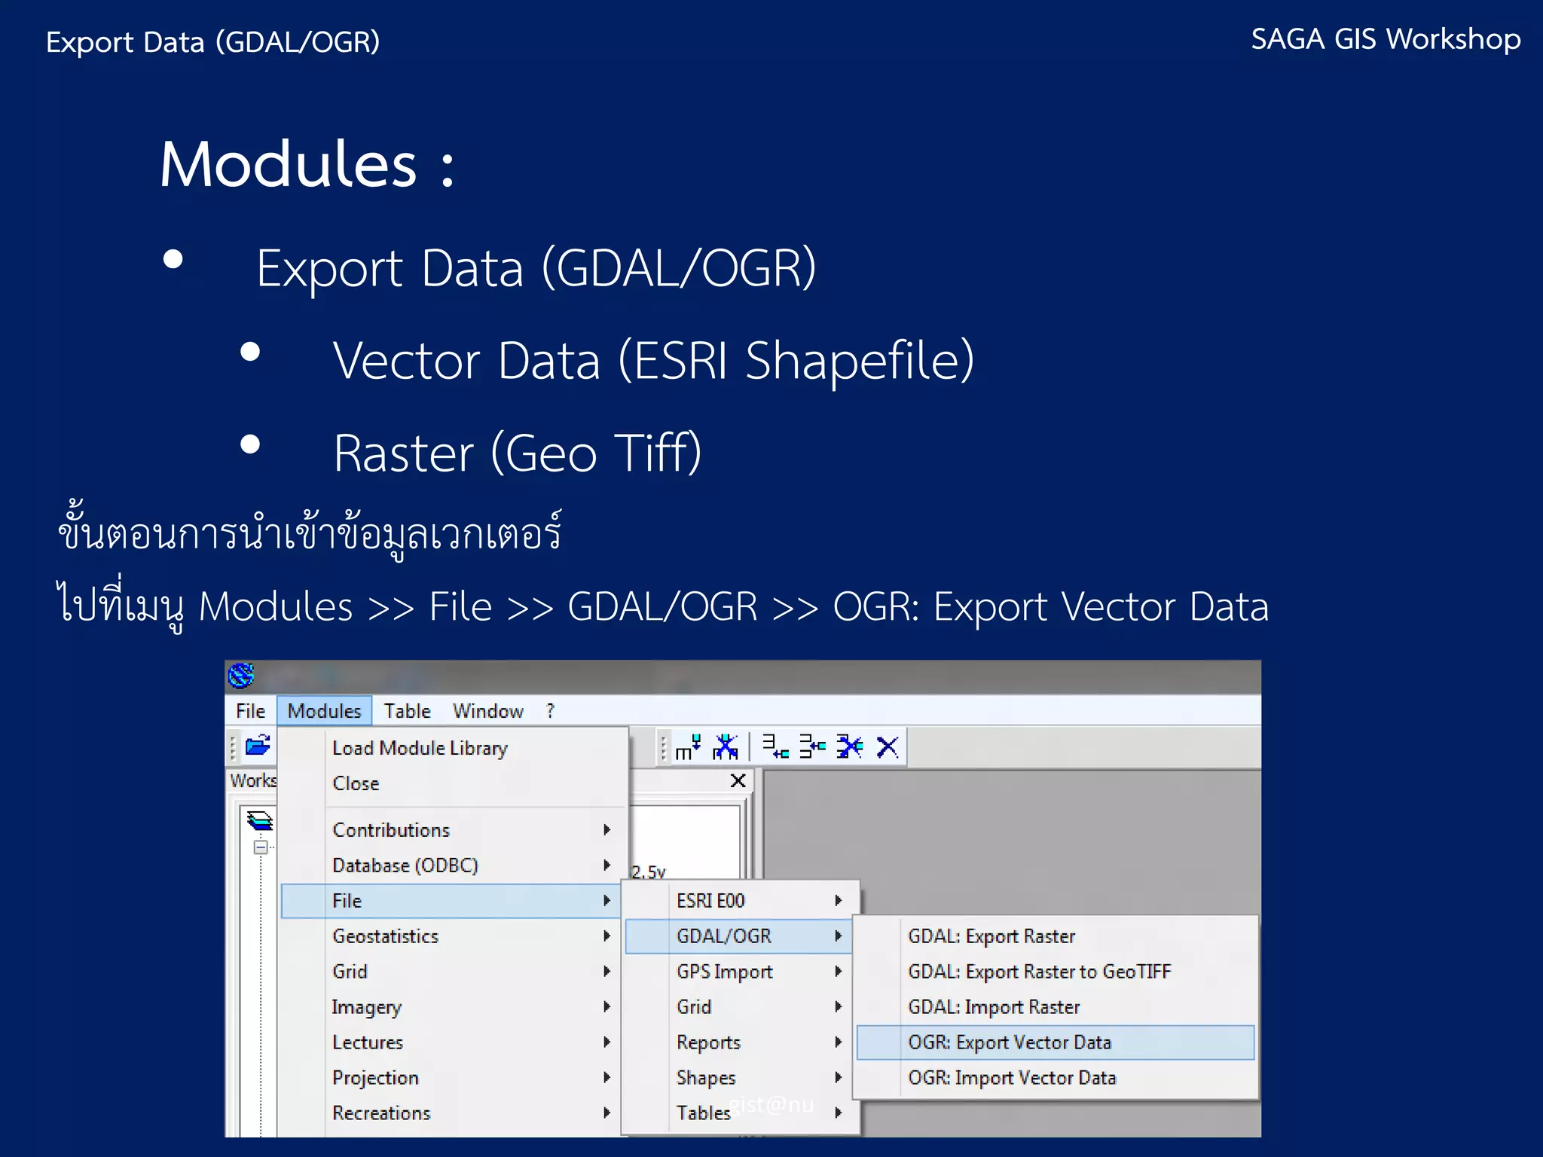This screenshot has height=1157, width=1543.
Task: Click the Data layers stack icon in Workspace
Action: [260, 820]
